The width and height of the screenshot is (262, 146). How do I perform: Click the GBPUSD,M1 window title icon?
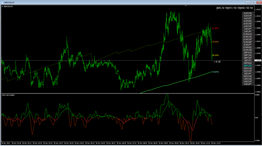point(2,3)
